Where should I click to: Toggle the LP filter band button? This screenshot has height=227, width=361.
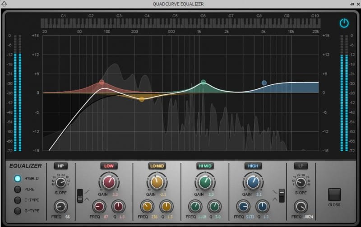coord(301,166)
